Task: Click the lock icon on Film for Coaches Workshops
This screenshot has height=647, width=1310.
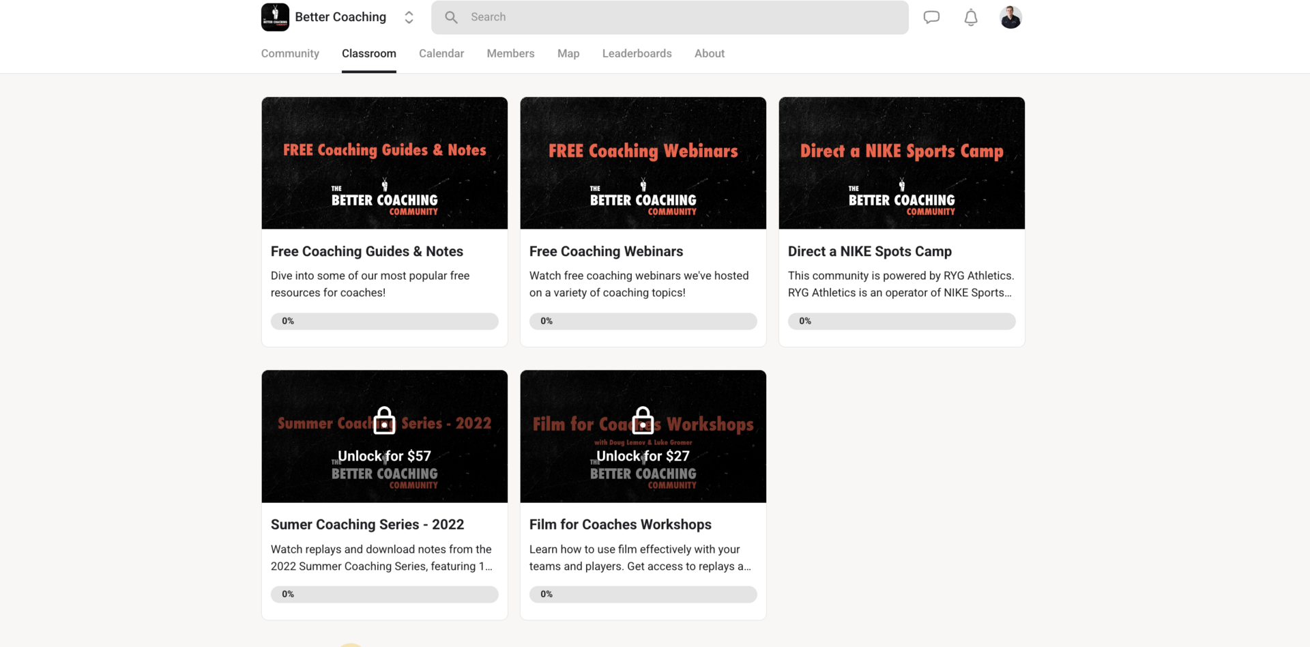Action: (x=643, y=420)
